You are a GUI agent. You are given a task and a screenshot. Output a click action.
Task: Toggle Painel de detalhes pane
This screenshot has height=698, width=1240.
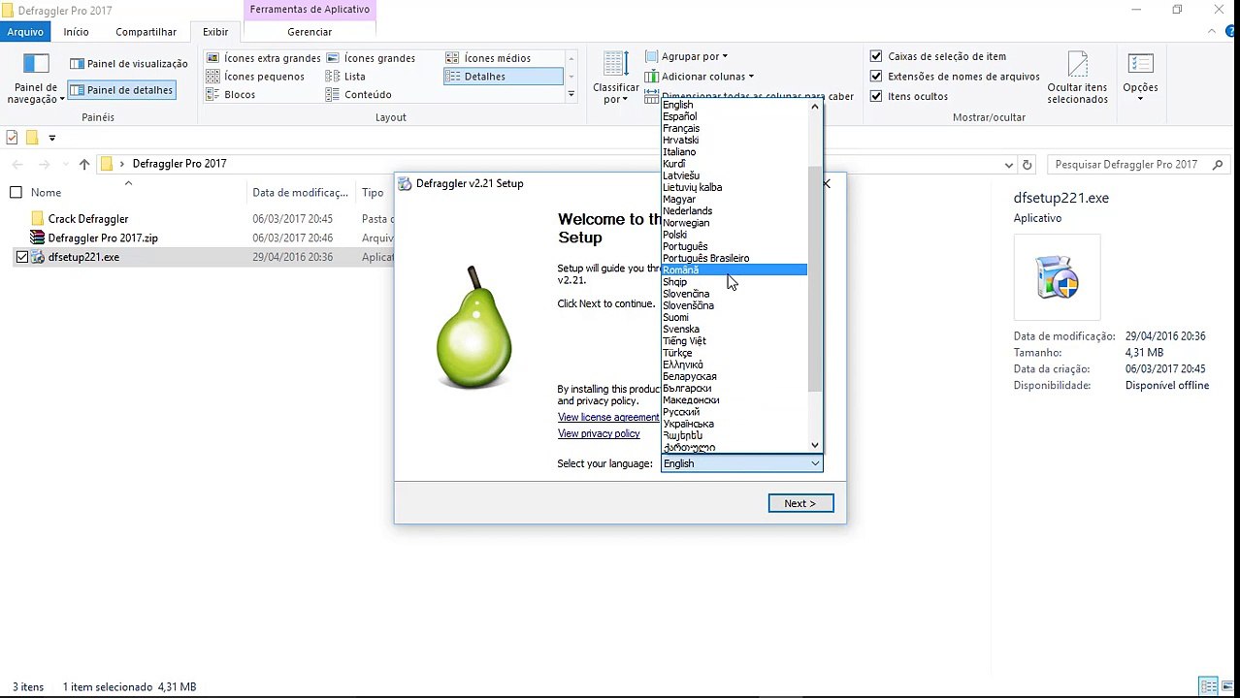121,90
